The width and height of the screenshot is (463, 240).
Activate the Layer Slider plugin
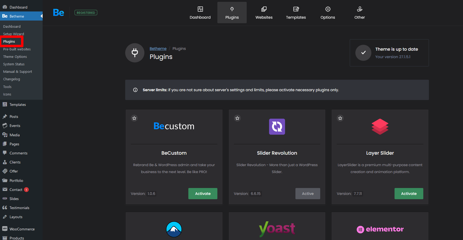(x=409, y=194)
